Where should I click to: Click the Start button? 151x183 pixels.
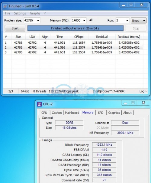pyautogui.click(x=15, y=28)
